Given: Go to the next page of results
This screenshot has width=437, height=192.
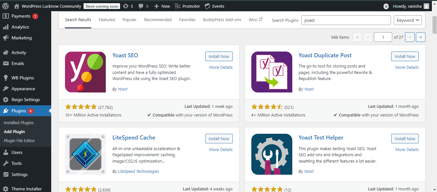Looking at the screenshot, I should pos(410,37).
